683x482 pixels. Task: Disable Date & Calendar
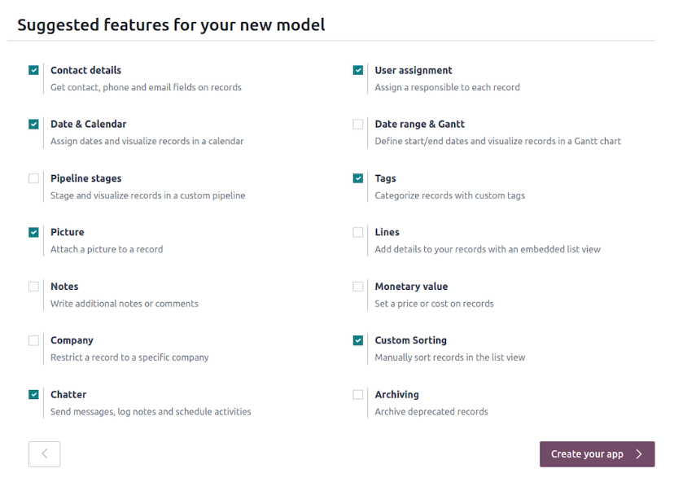point(33,124)
